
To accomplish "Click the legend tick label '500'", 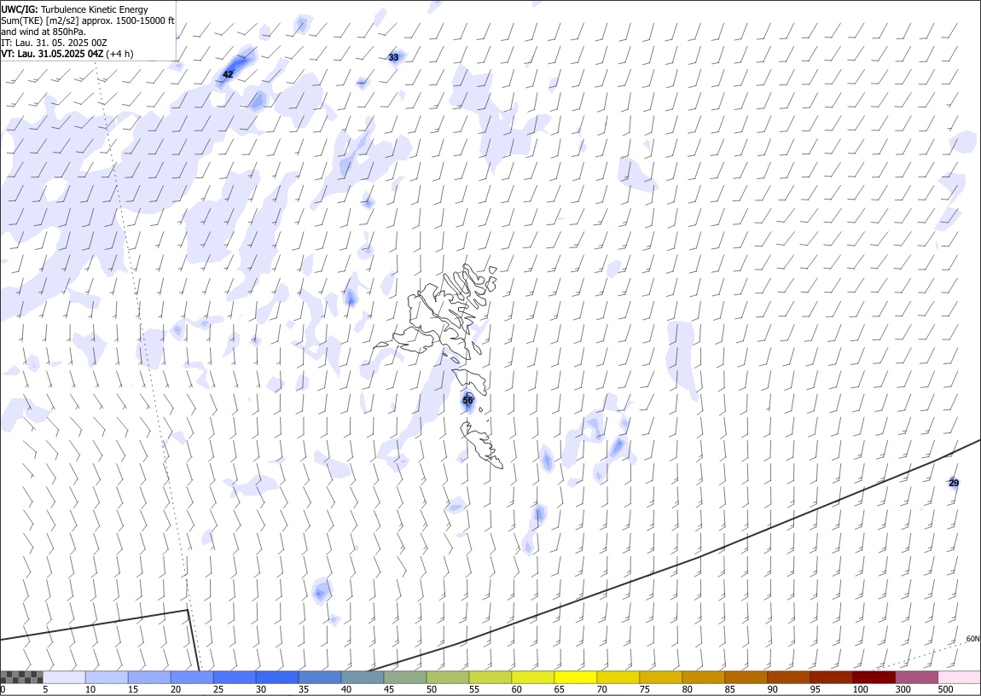I will click(945, 689).
